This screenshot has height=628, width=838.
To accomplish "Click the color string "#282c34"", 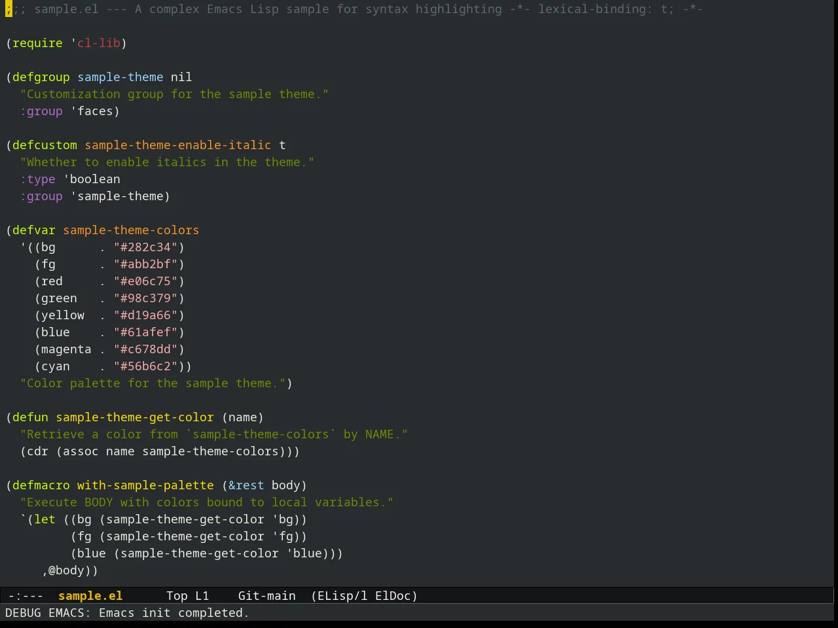I will pos(145,247).
